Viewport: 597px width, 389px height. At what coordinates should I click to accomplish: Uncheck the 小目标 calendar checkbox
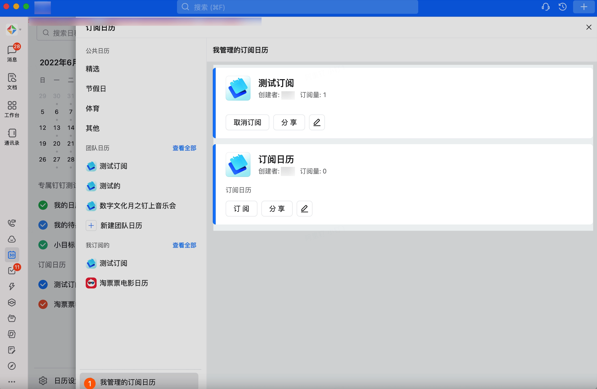[x=43, y=245]
